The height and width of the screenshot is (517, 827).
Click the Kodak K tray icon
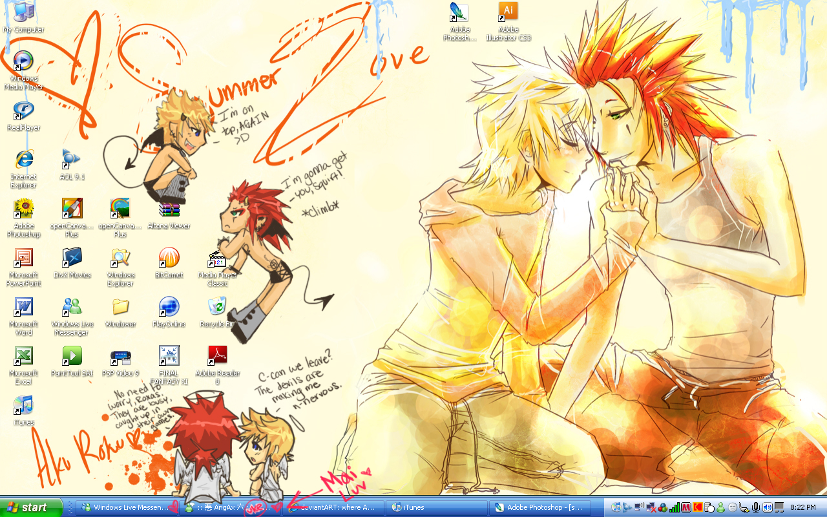(x=698, y=507)
